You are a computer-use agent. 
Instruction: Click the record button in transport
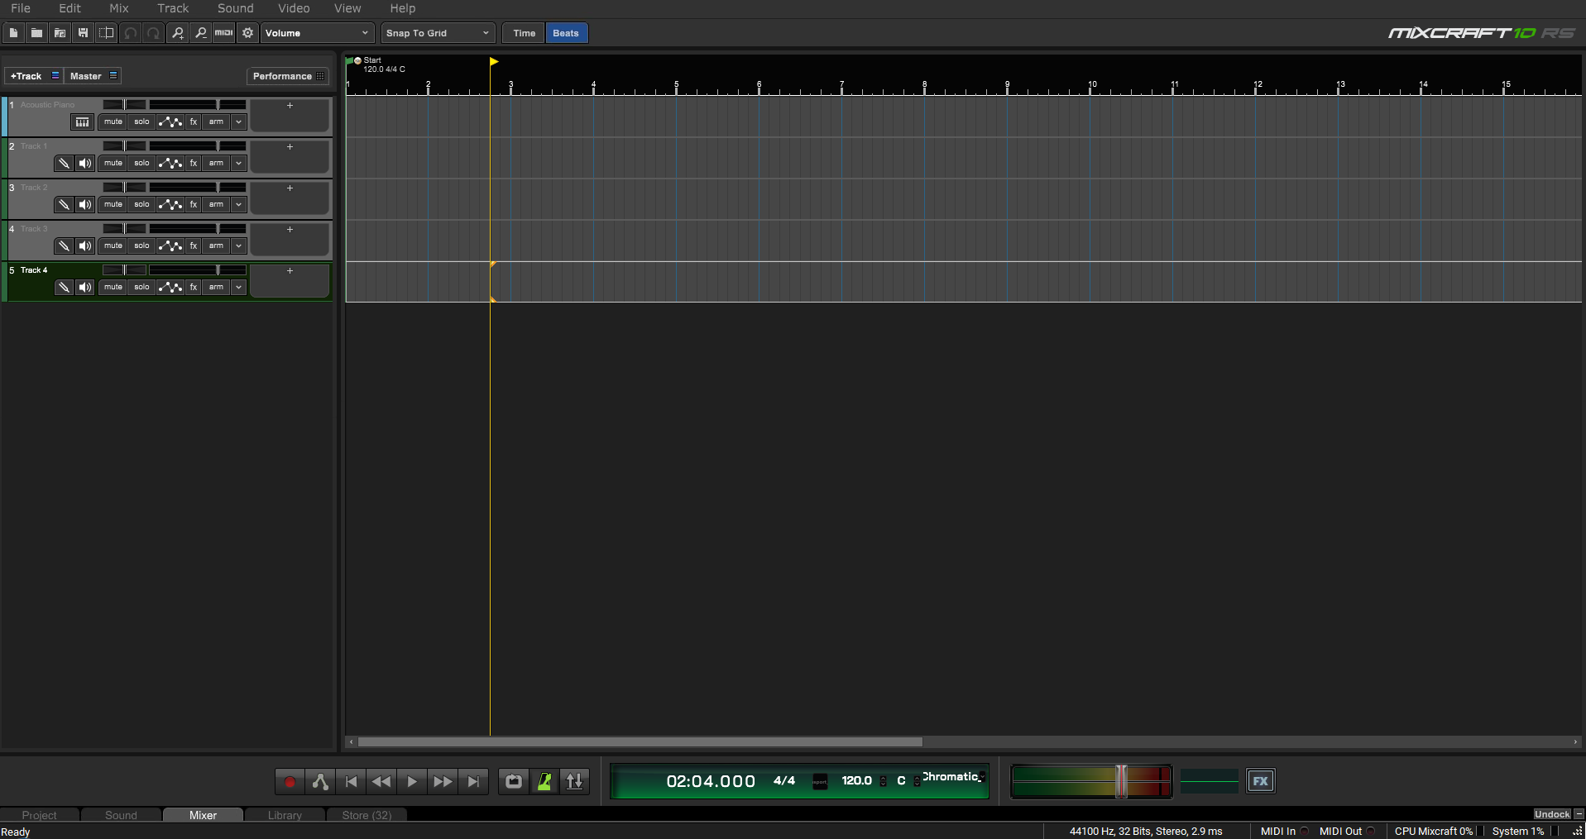(290, 781)
